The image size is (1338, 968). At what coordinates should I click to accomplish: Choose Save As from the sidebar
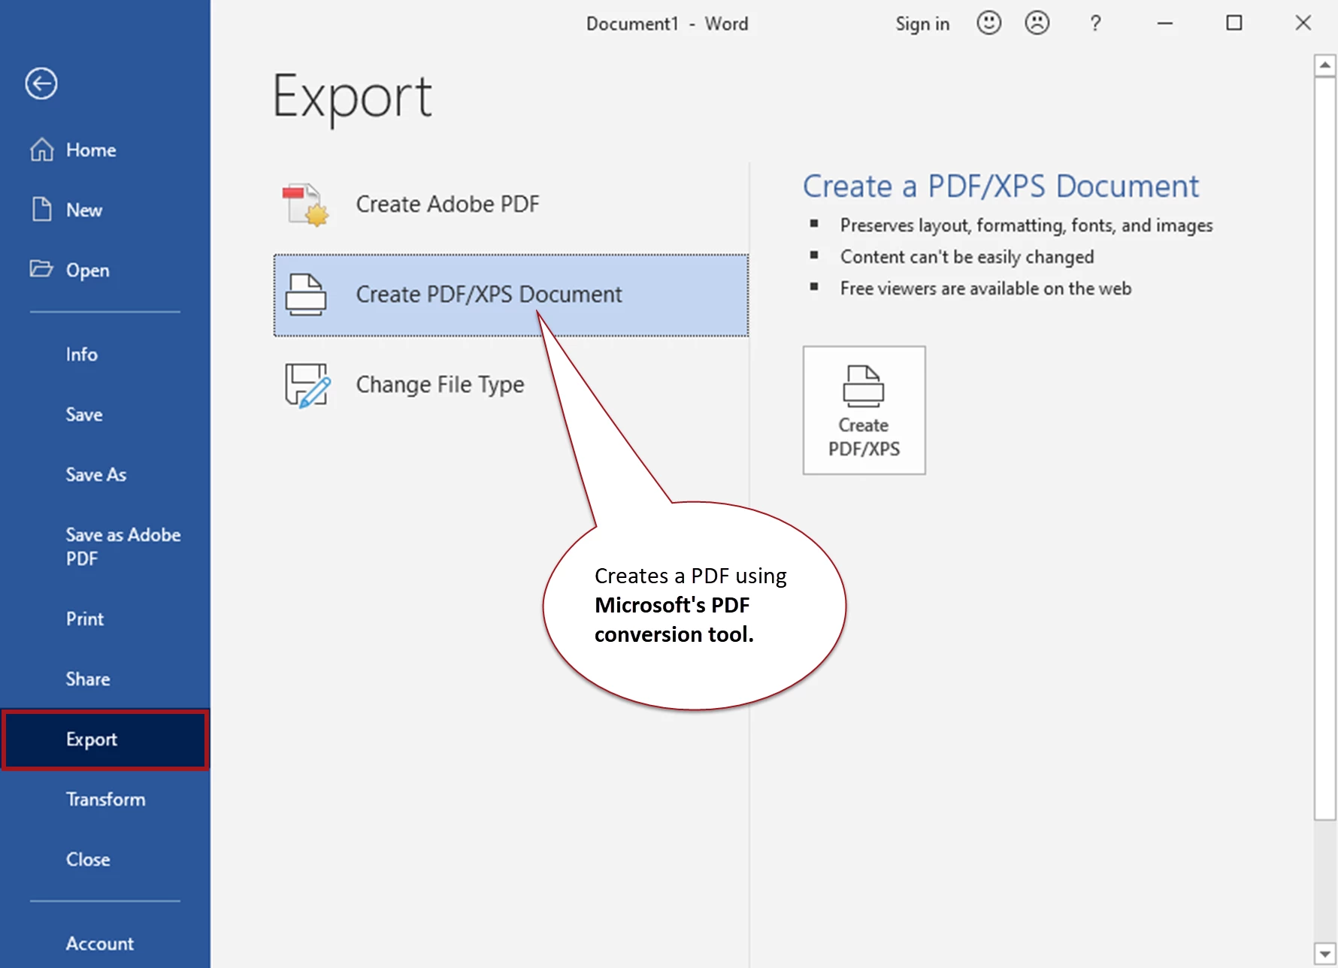pos(96,474)
